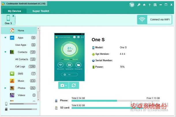Click the Phone storage usage bar
Screen dimensions: 176x117
pyautogui.click(x=115, y=101)
